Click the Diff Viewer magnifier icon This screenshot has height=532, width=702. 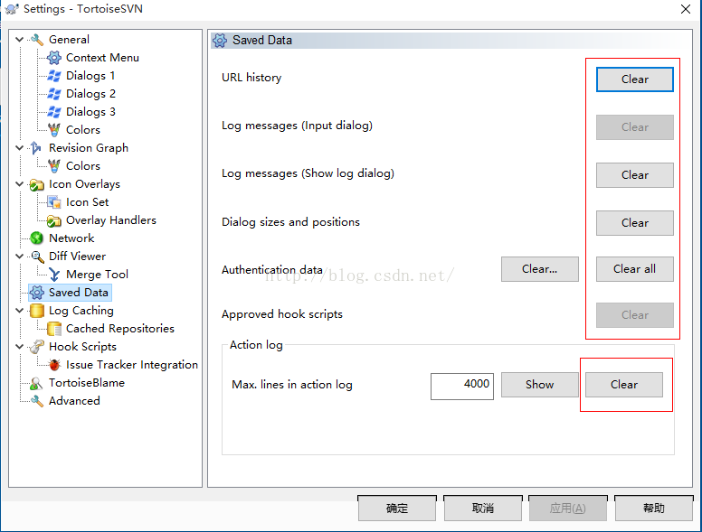point(37,257)
